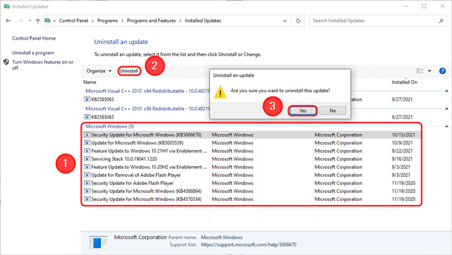Select KB2565063 under the x86 Redistributable
452x255 pixels.
point(103,117)
